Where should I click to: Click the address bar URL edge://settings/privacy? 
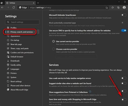click(x=41, y=8)
